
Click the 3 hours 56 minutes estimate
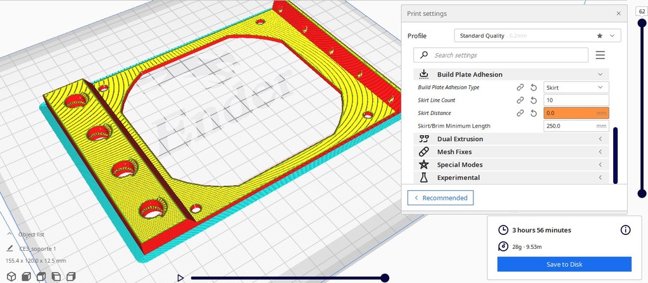(x=542, y=230)
